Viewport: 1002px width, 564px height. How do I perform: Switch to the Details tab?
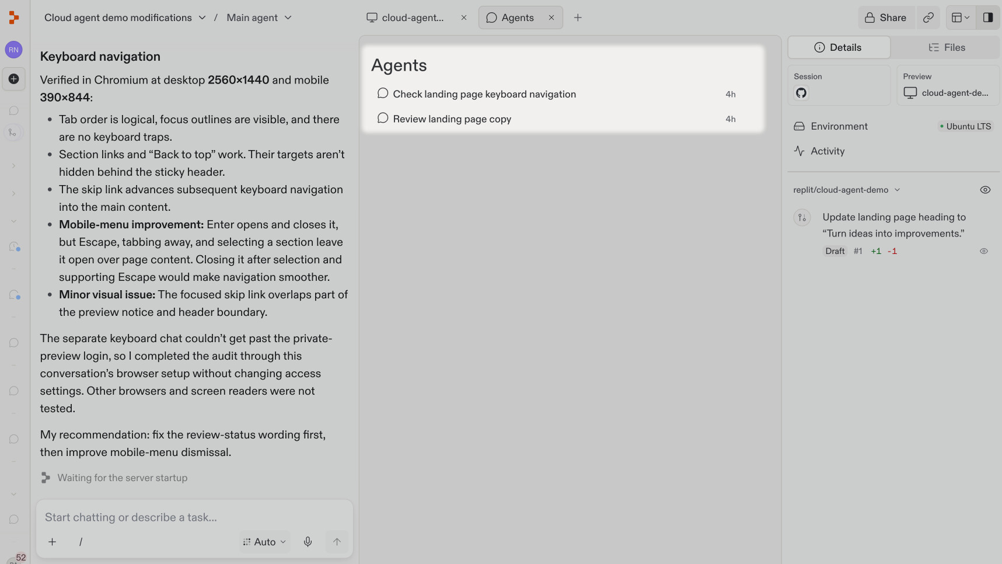pos(839,47)
